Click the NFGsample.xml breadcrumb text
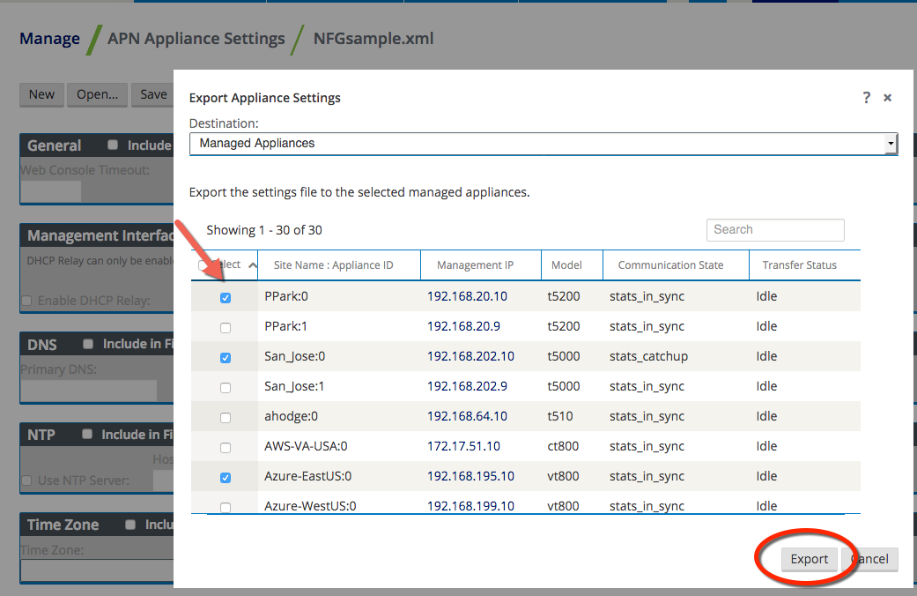The height and width of the screenshot is (596, 917). pos(373,39)
